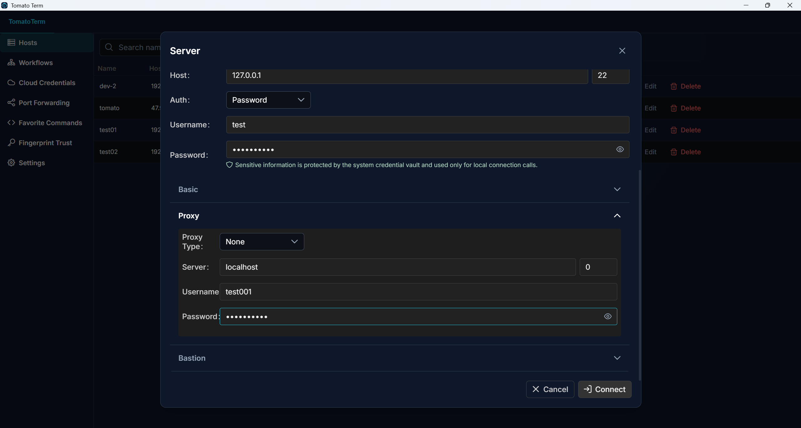Delete the dev-2 host
The width and height of the screenshot is (801, 428).
point(686,86)
